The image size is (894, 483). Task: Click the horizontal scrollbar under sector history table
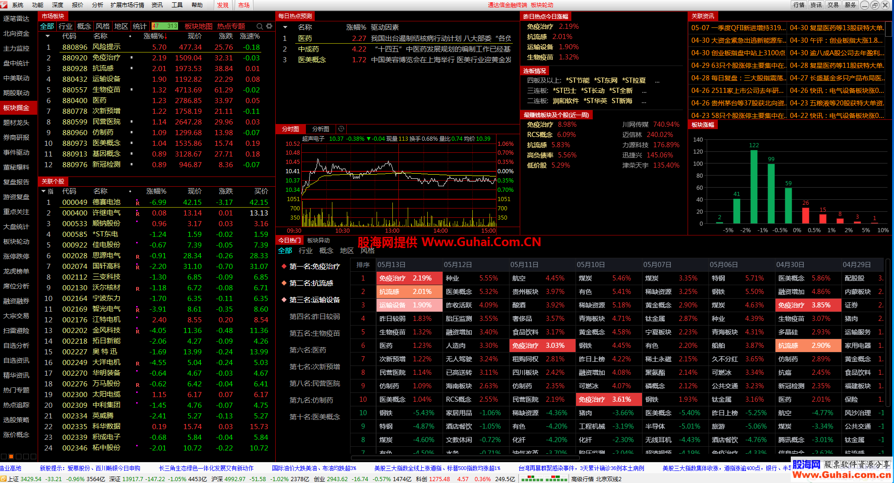tap(465, 457)
